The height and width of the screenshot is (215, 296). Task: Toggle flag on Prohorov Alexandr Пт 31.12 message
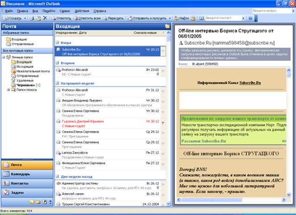(x=163, y=91)
